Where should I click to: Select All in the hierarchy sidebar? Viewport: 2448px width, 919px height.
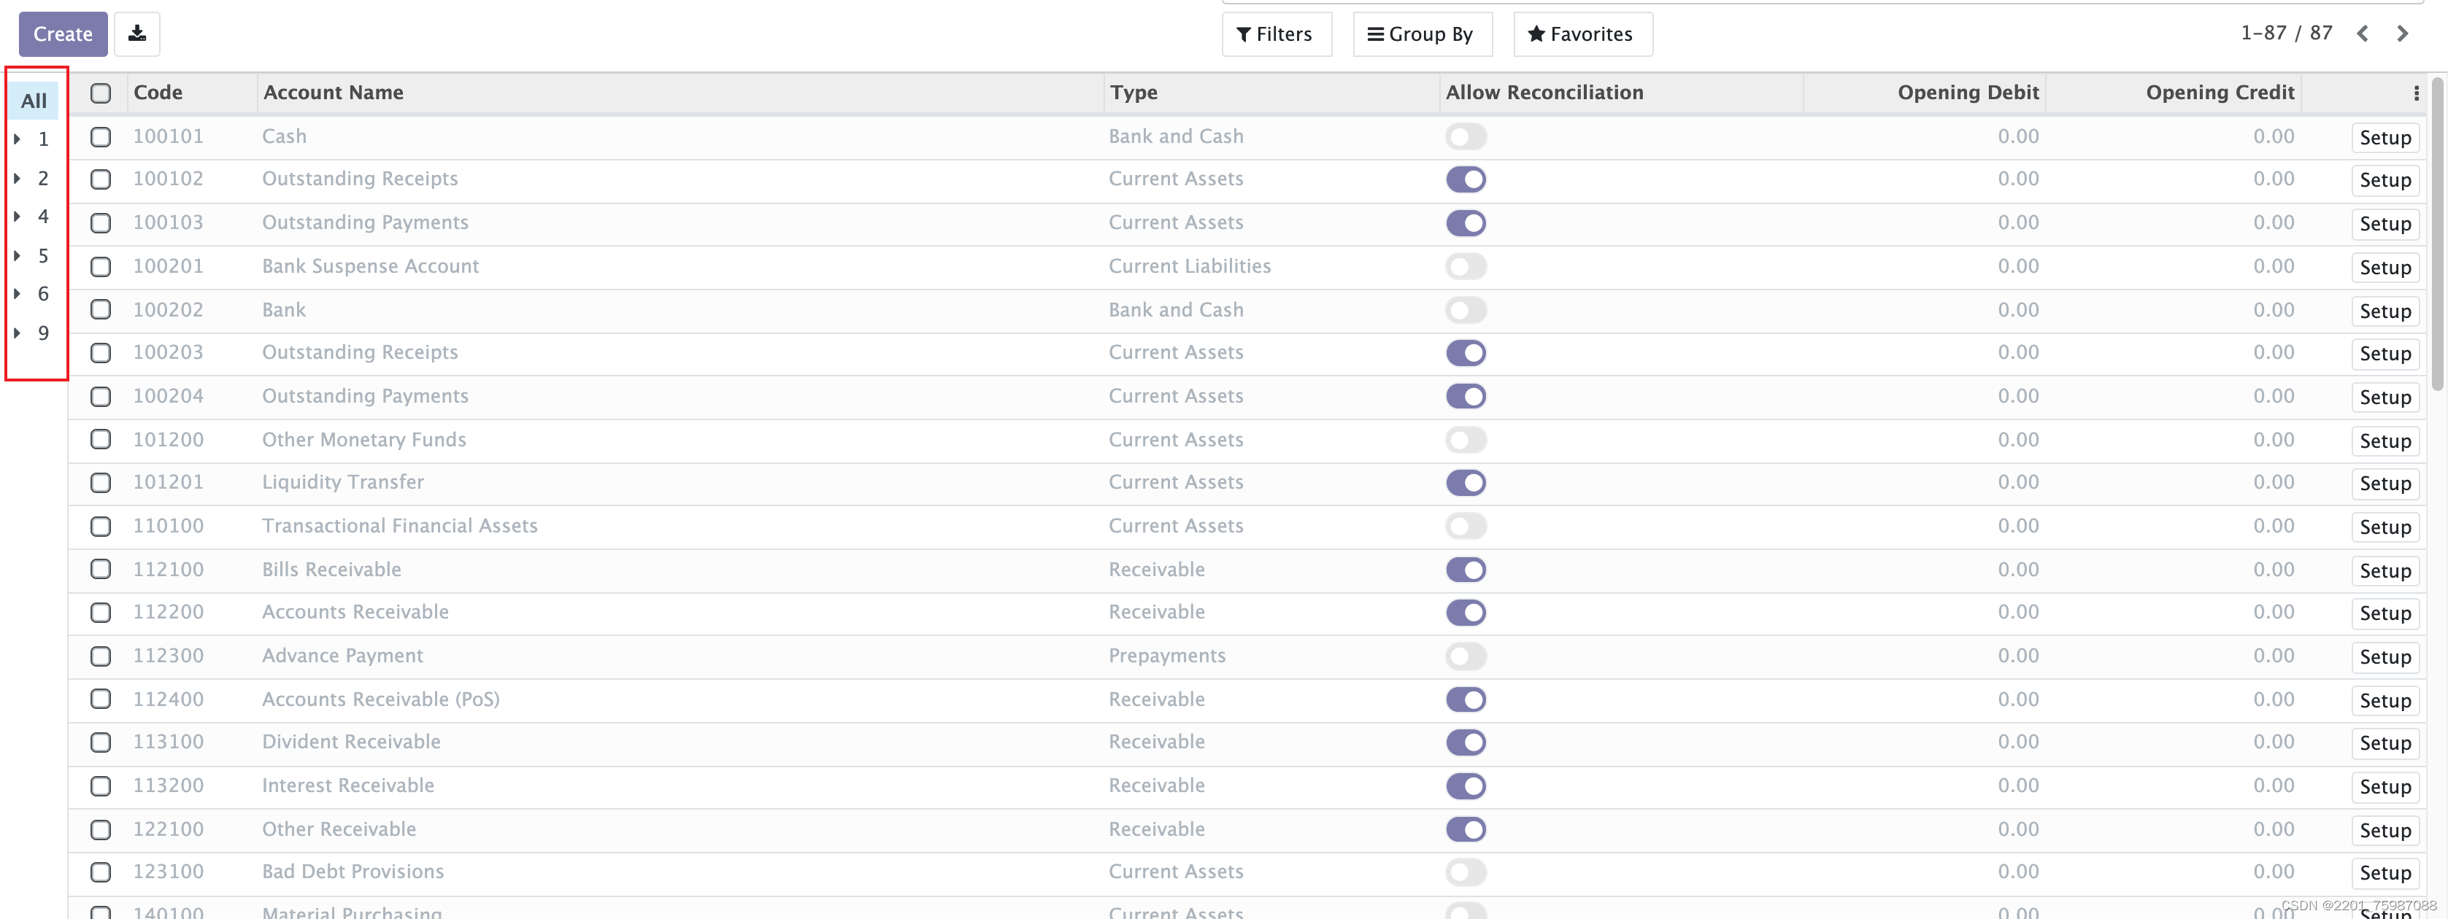(34, 100)
